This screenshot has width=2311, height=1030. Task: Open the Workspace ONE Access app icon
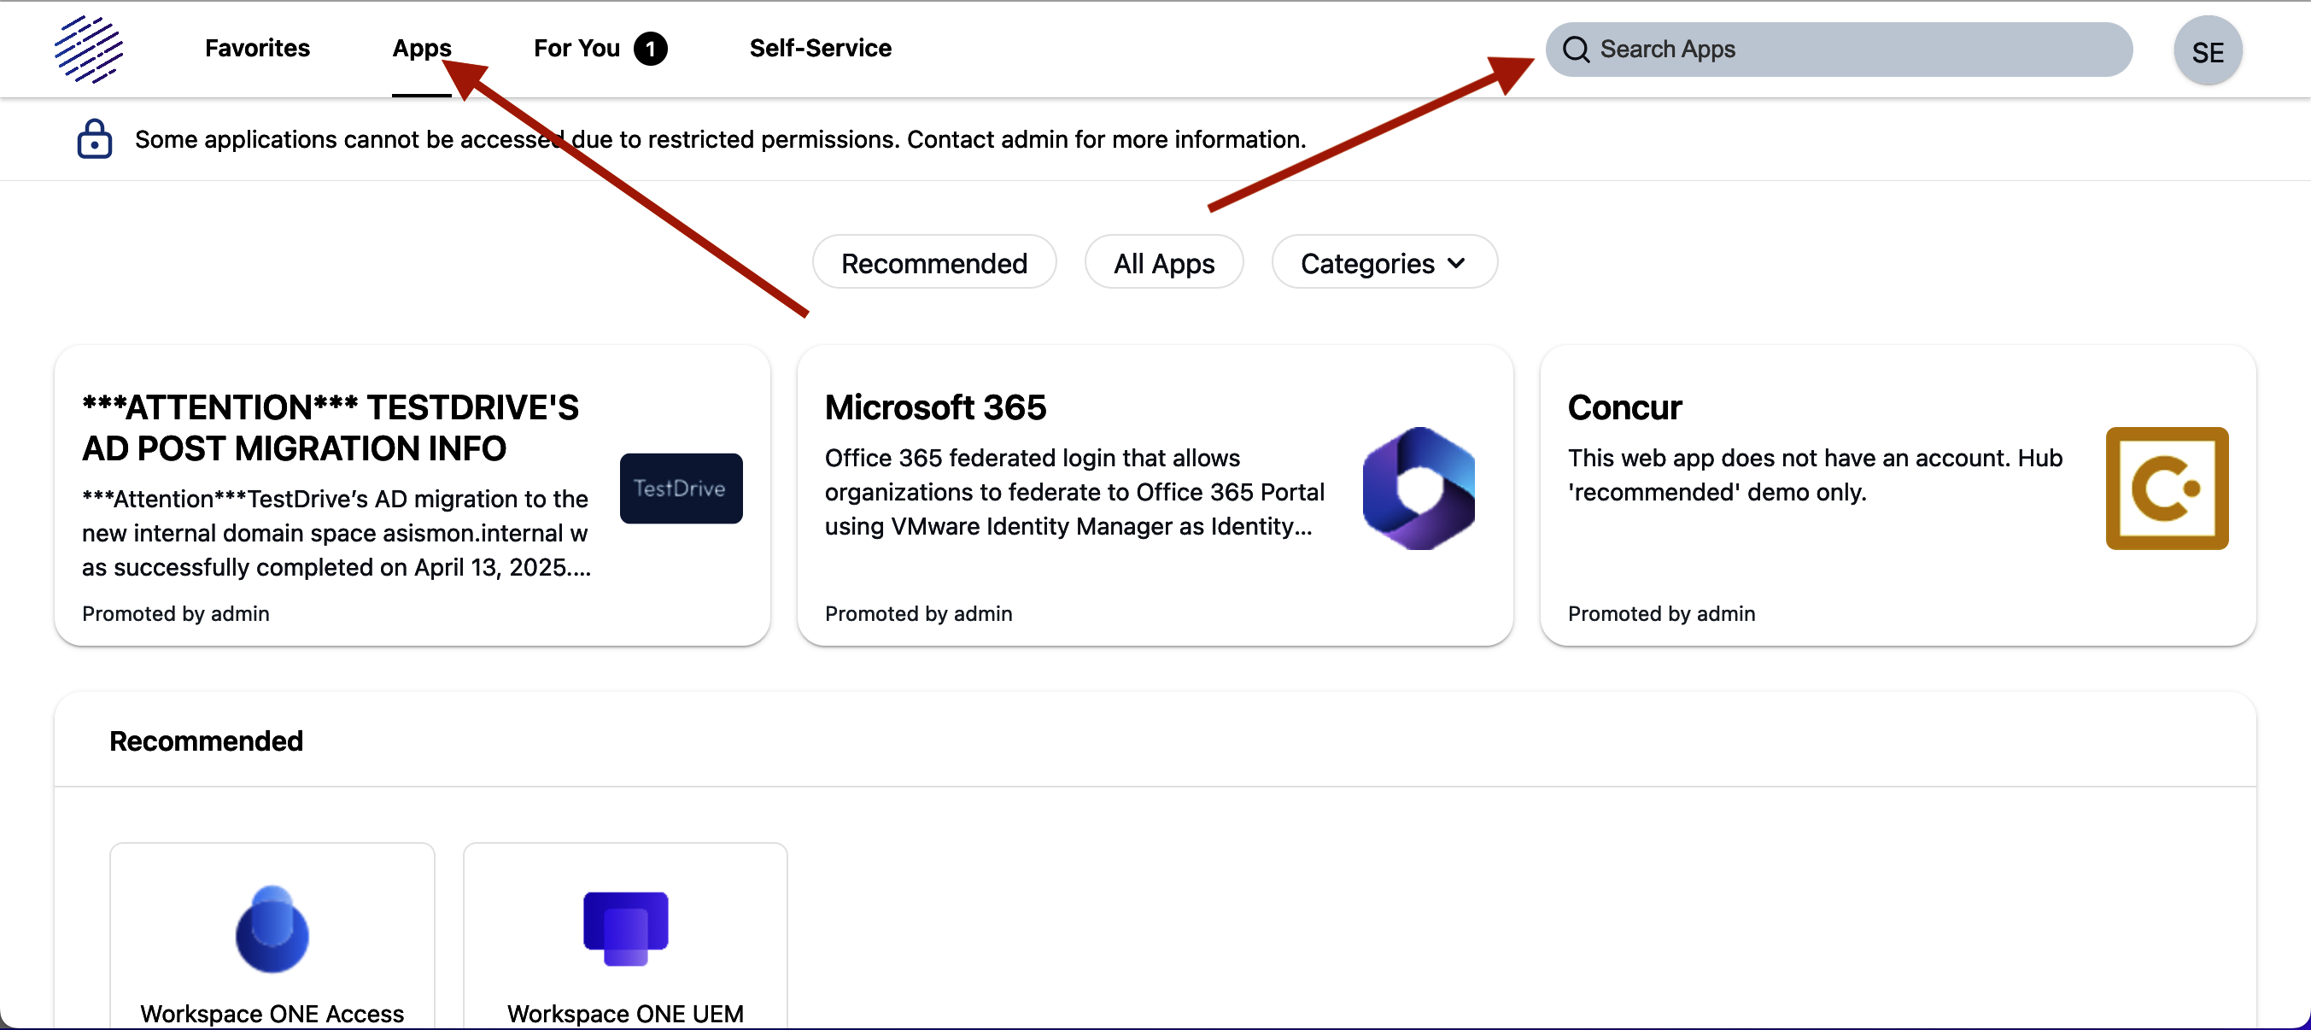click(x=272, y=929)
